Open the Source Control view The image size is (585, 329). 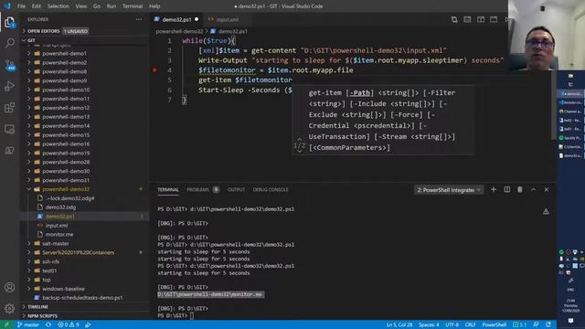(10, 65)
